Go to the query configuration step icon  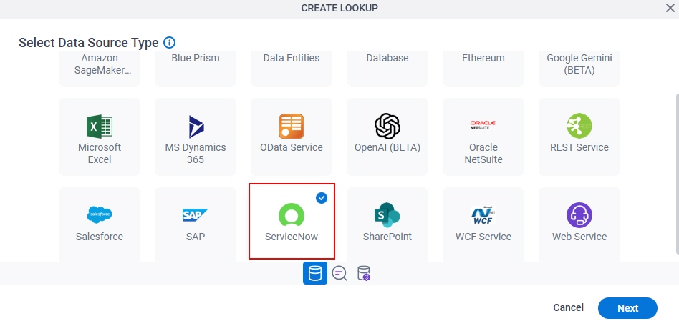339,273
